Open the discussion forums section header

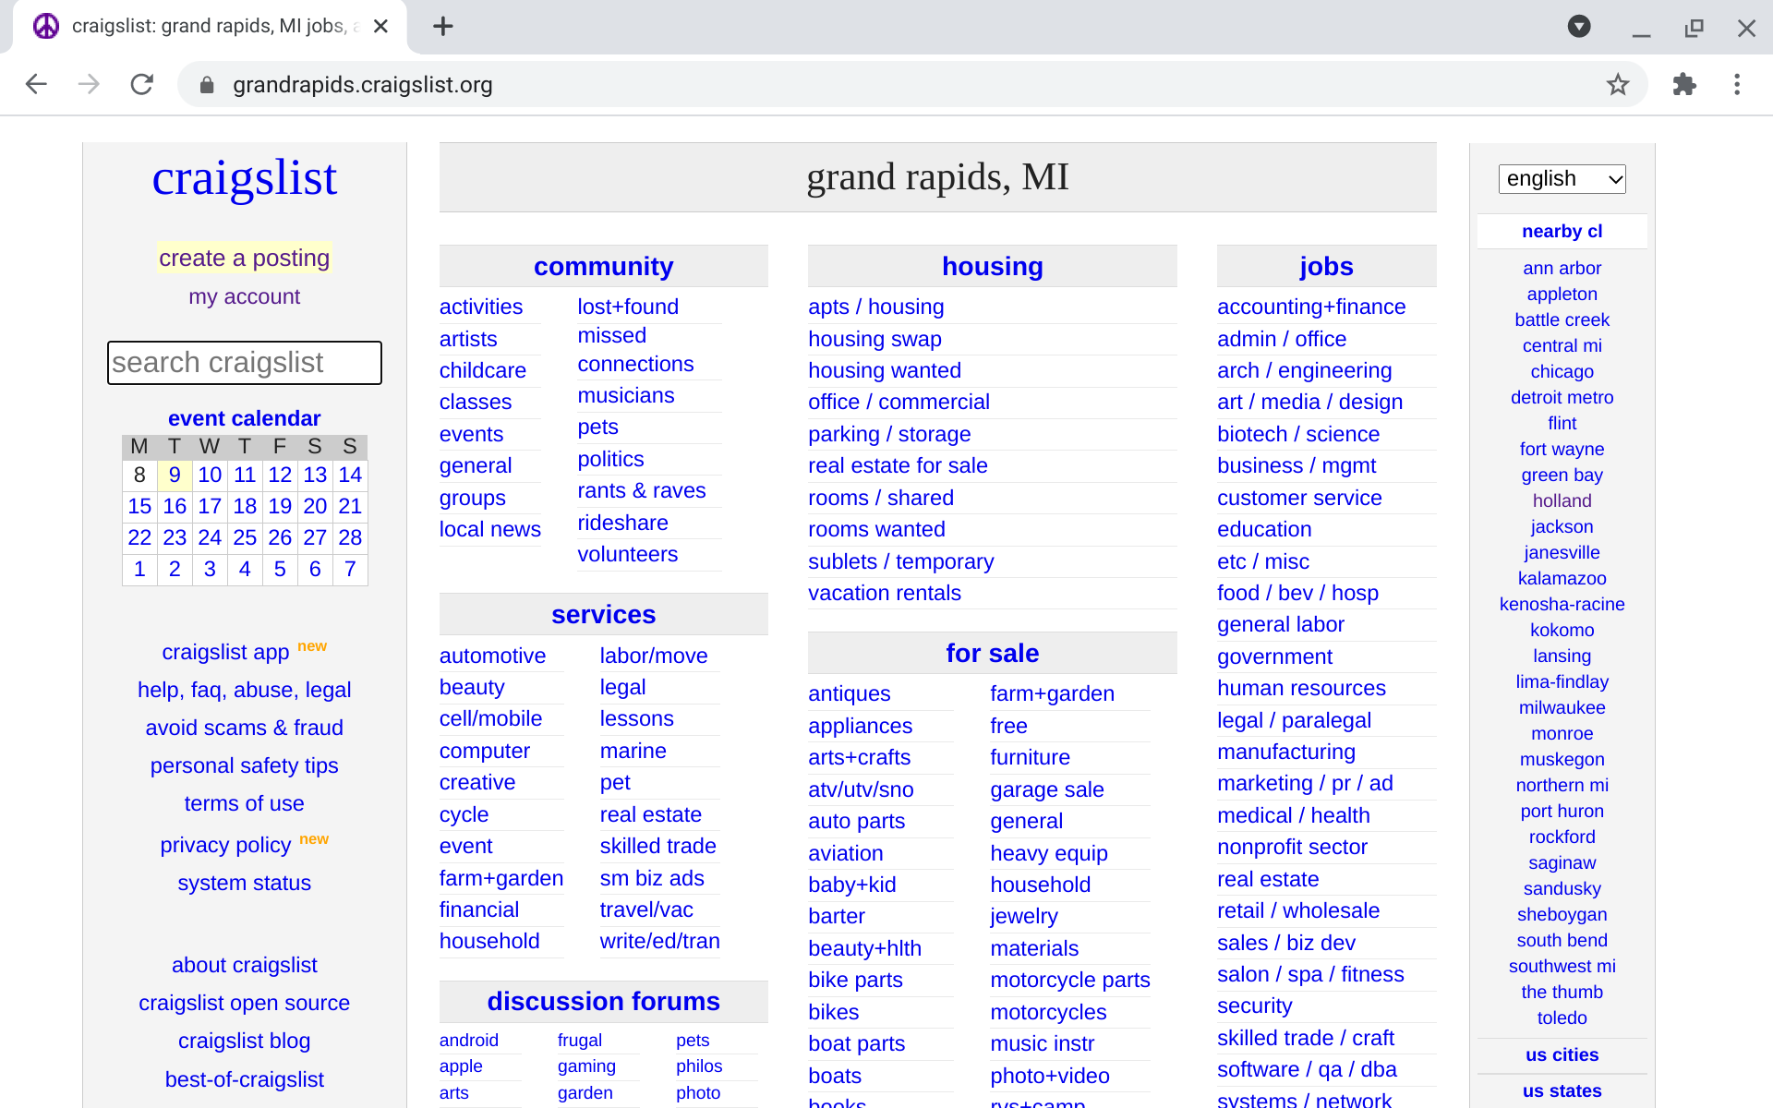[603, 1001]
